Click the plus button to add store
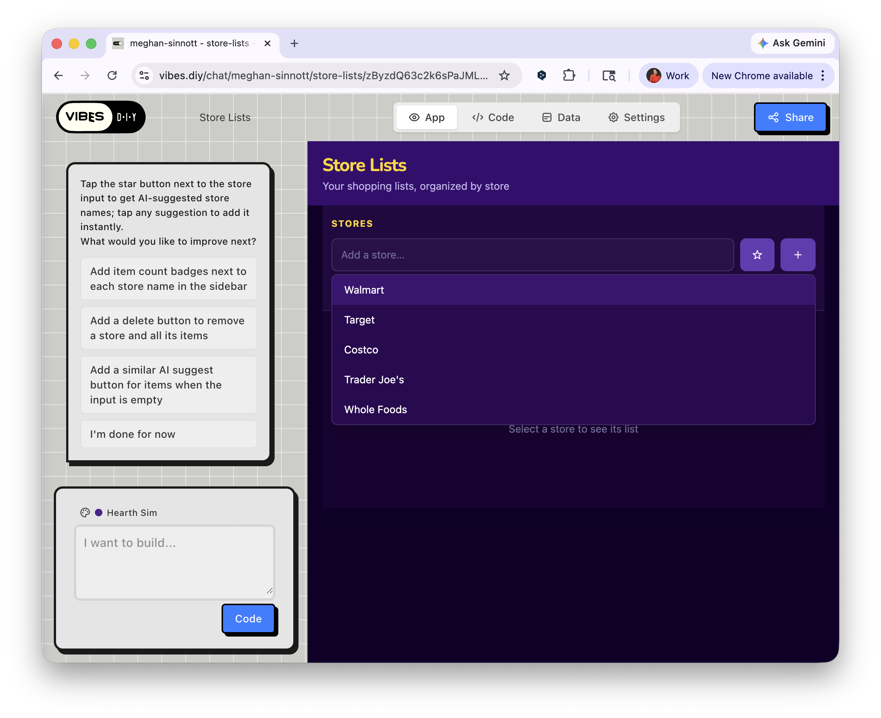Viewport: 881px width, 718px height. (x=797, y=255)
